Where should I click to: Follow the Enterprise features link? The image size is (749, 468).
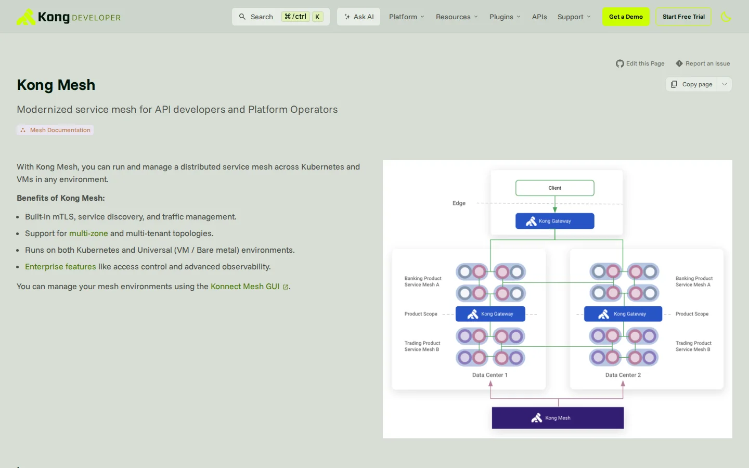(x=60, y=267)
